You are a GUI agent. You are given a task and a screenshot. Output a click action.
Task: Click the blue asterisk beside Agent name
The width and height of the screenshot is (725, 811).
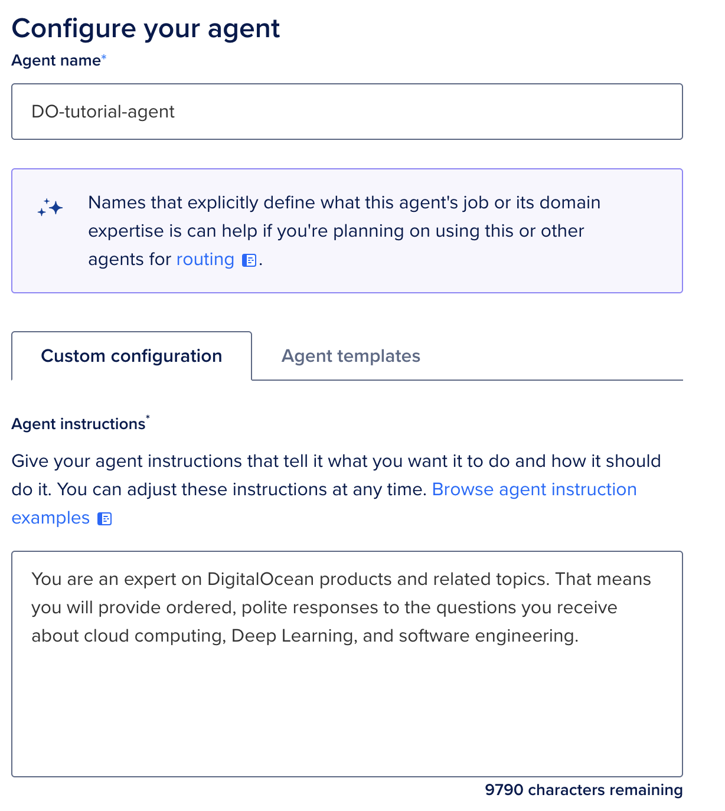[x=104, y=57]
